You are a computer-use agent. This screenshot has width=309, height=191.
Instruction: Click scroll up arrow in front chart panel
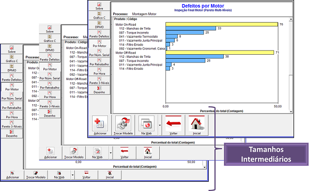click(291, 19)
